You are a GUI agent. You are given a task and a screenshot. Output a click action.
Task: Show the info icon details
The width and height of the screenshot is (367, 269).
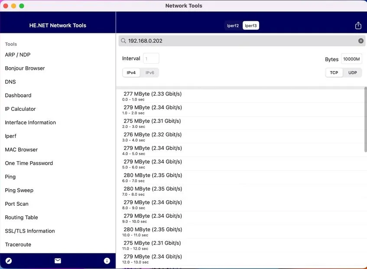coord(107,261)
